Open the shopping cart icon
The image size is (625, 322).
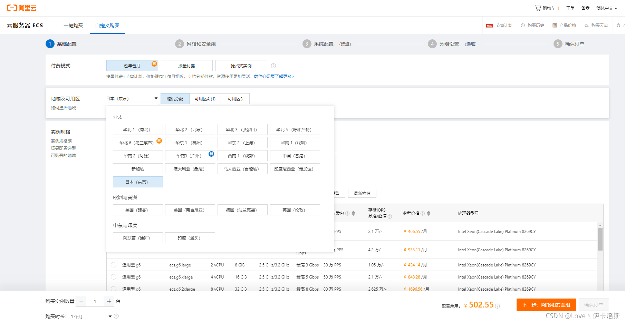[538, 8]
